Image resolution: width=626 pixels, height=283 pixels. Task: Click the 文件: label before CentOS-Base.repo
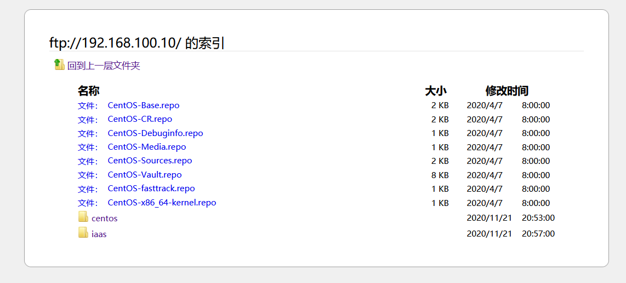[x=88, y=106]
